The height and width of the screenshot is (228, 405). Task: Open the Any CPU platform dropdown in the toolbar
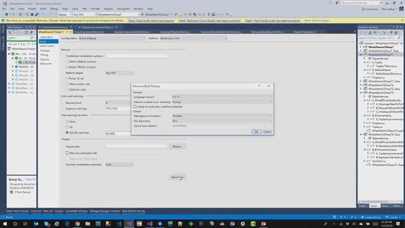click(84, 15)
